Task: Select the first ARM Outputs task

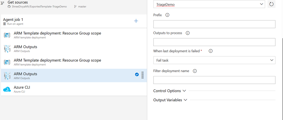Action: coord(25,48)
